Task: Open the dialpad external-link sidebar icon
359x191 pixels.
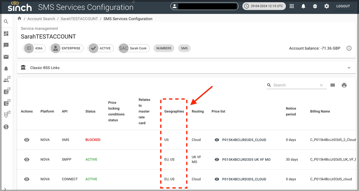Action: (7, 114)
